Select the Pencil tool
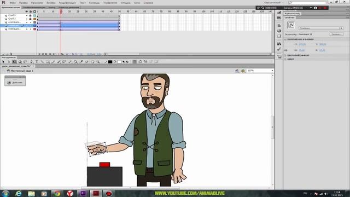Image resolution: width=350 pixels, height=197 pixels. 53,62
